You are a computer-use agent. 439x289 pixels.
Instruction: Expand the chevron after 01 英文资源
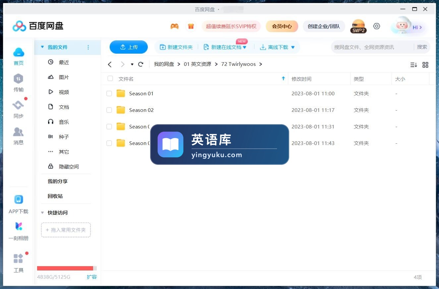tap(216, 64)
